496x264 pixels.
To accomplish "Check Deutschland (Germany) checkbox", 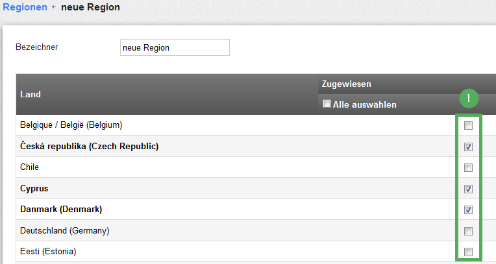I will [468, 231].
